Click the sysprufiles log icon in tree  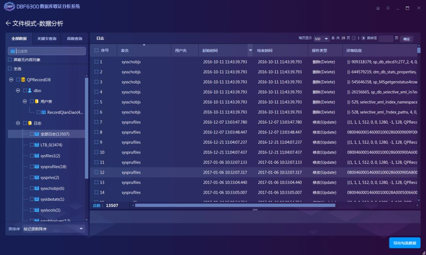(x=37, y=166)
